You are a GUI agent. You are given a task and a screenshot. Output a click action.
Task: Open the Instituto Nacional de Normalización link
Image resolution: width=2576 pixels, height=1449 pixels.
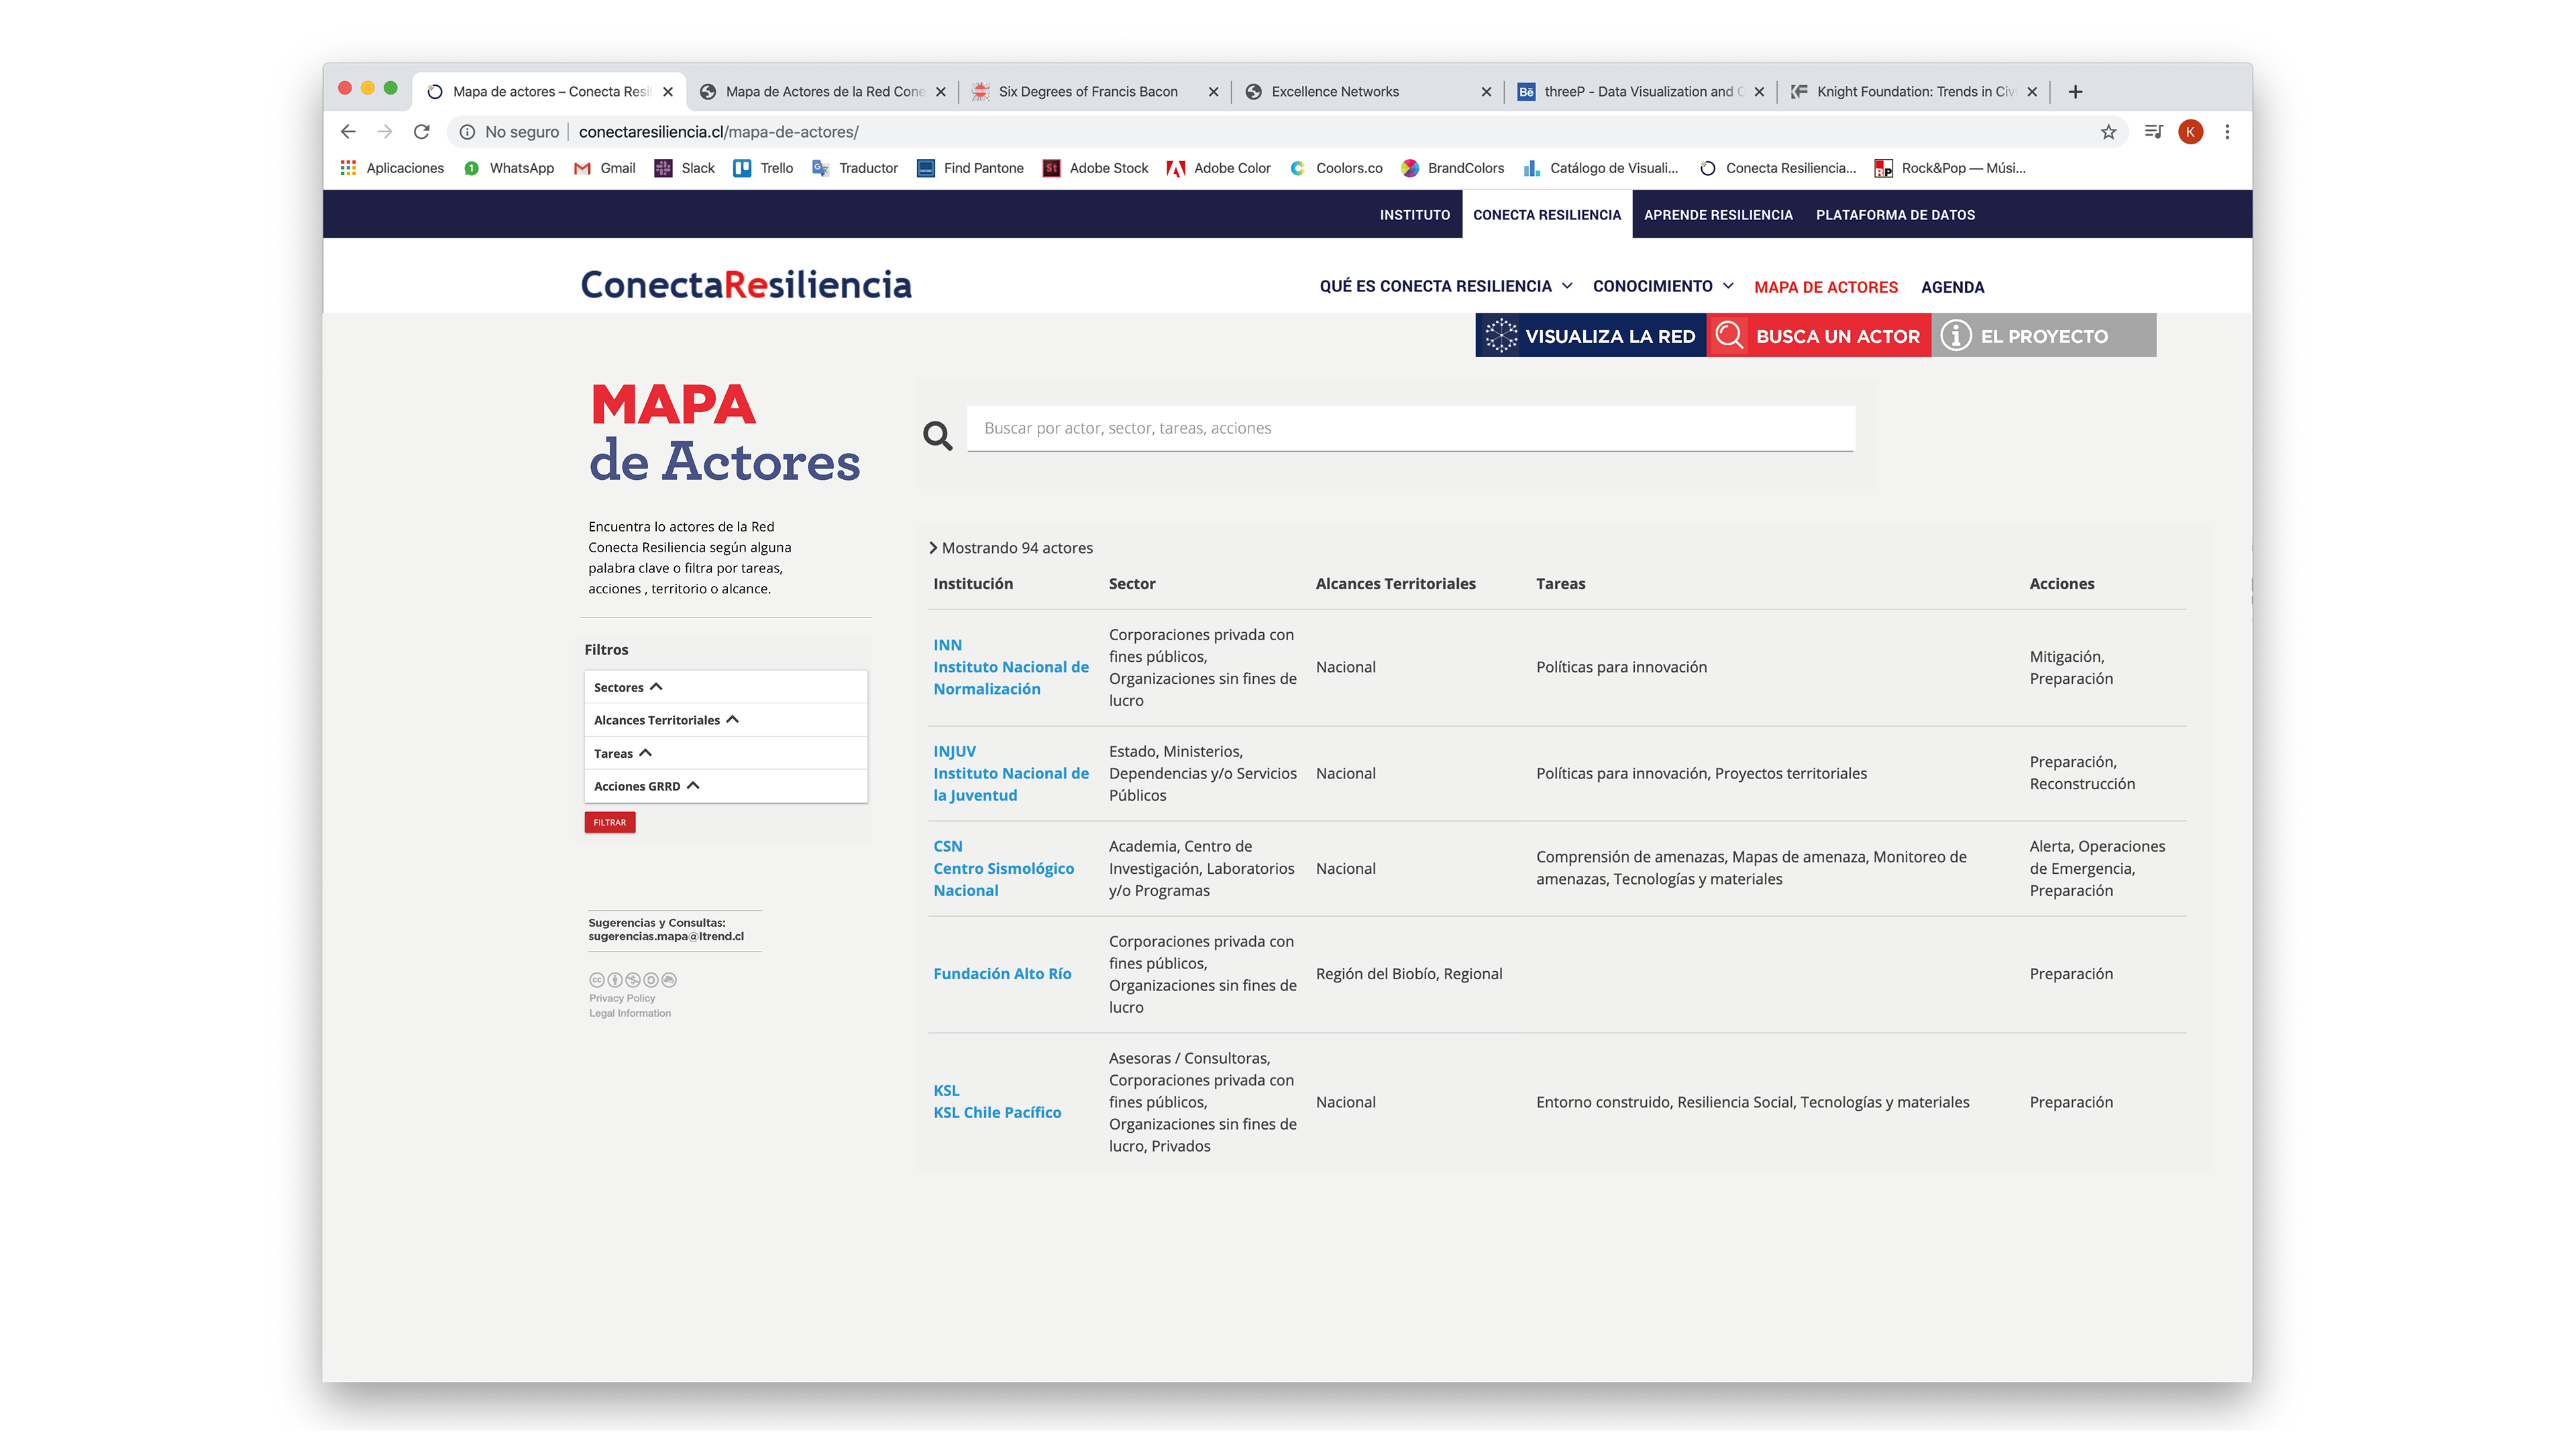(1011, 666)
